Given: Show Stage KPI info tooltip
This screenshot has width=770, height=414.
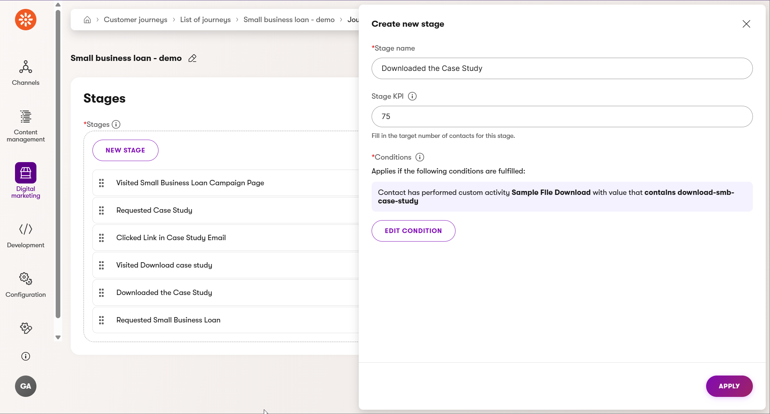Looking at the screenshot, I should 412,96.
